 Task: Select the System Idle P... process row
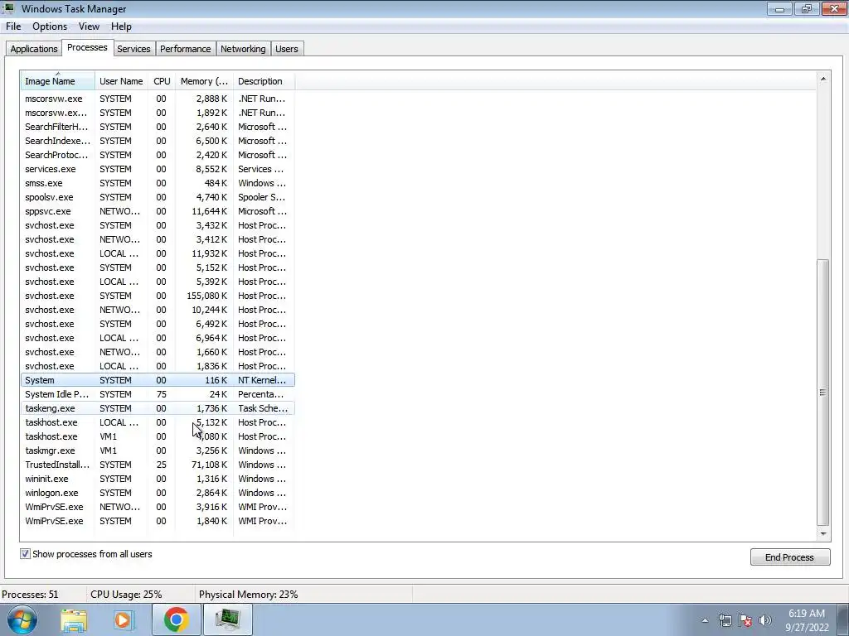[158, 394]
